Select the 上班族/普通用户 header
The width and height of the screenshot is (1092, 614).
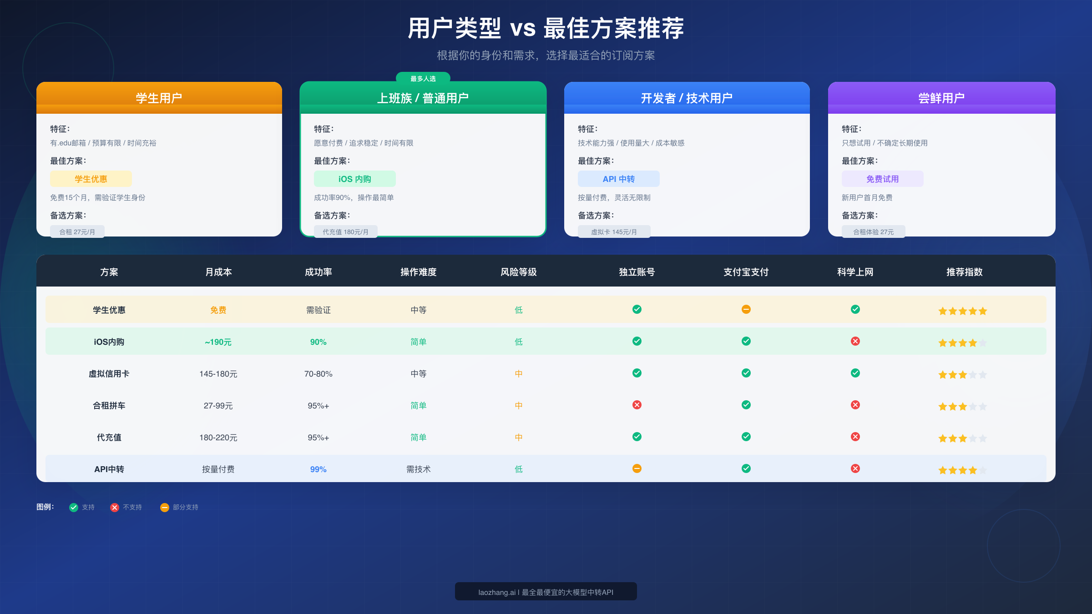423,97
